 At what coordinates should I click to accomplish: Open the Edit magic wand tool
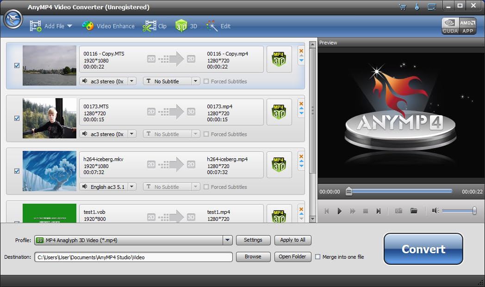212,26
